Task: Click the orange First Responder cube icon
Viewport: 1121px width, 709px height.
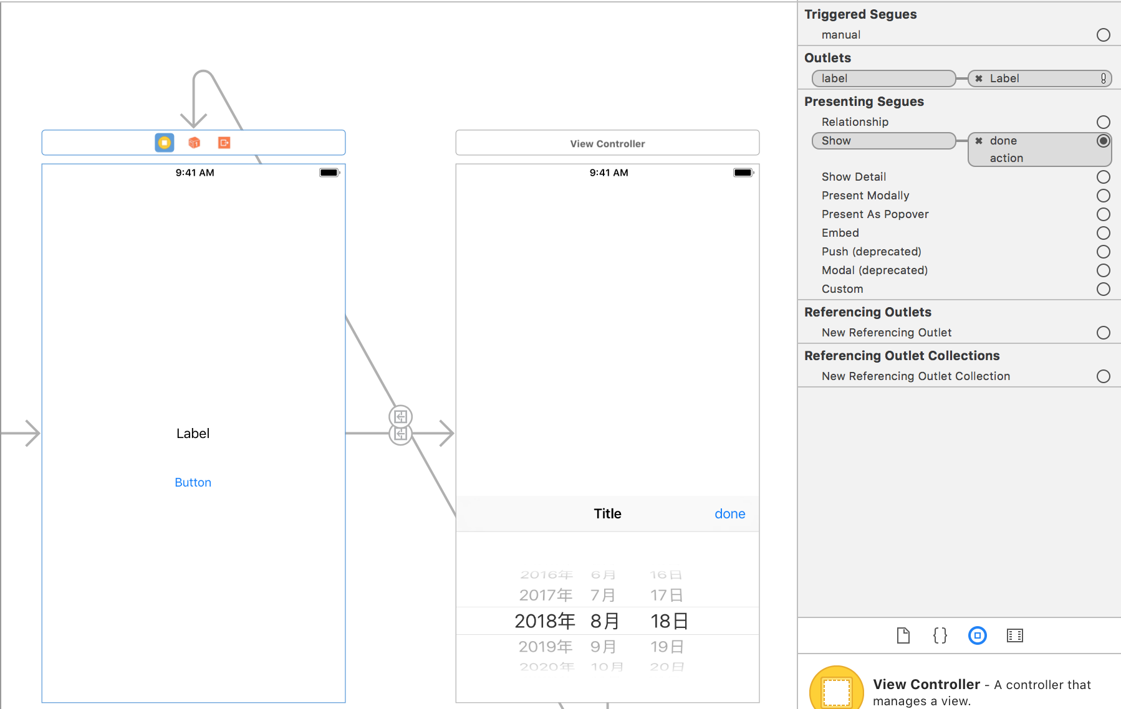Action: pyautogui.click(x=194, y=143)
